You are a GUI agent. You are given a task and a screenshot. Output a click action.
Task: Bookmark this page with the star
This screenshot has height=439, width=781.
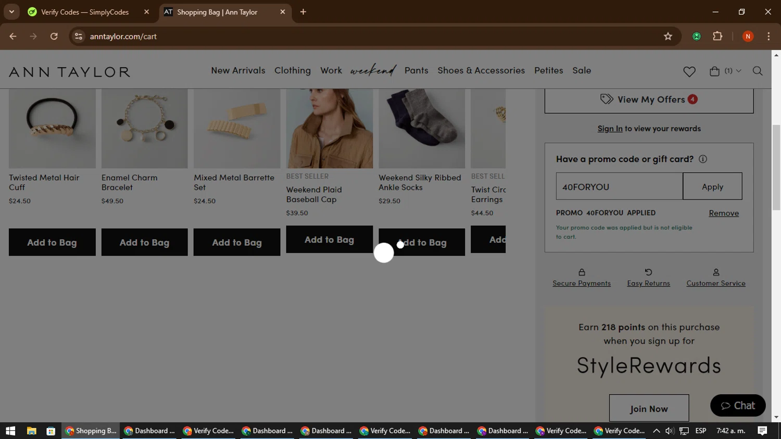[668, 36]
